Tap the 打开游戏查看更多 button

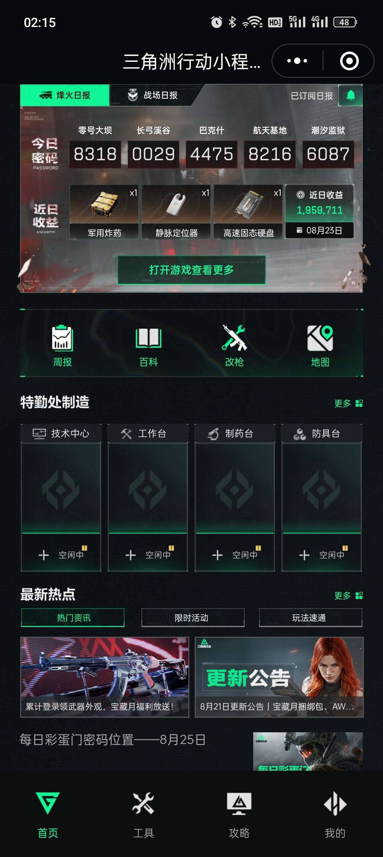tap(191, 270)
